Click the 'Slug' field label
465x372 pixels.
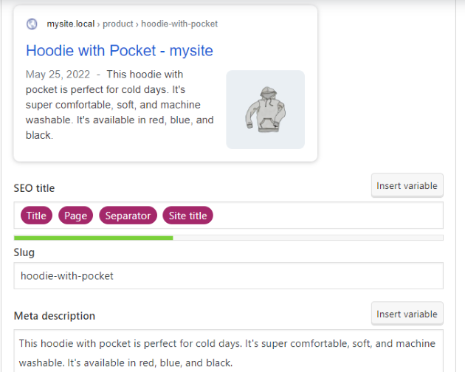coord(24,252)
